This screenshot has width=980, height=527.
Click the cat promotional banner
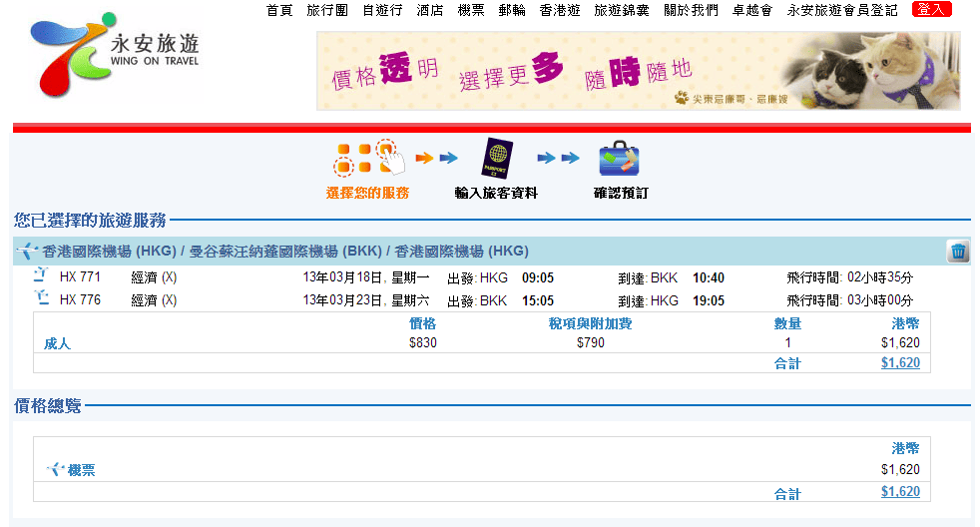pyautogui.click(x=639, y=70)
